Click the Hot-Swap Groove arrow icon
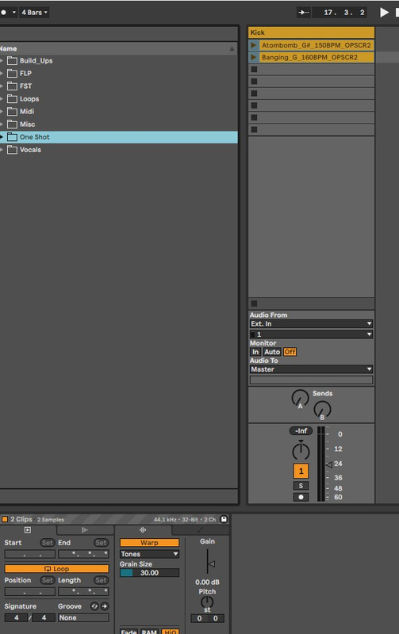The height and width of the screenshot is (634, 399). [x=105, y=606]
